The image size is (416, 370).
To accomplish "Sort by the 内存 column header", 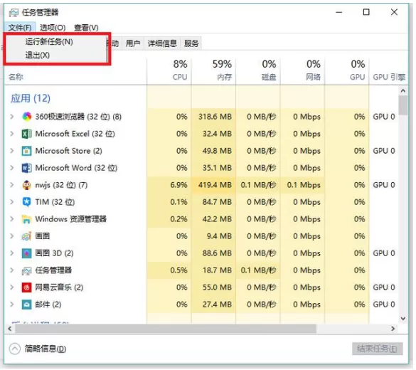I will (213, 70).
